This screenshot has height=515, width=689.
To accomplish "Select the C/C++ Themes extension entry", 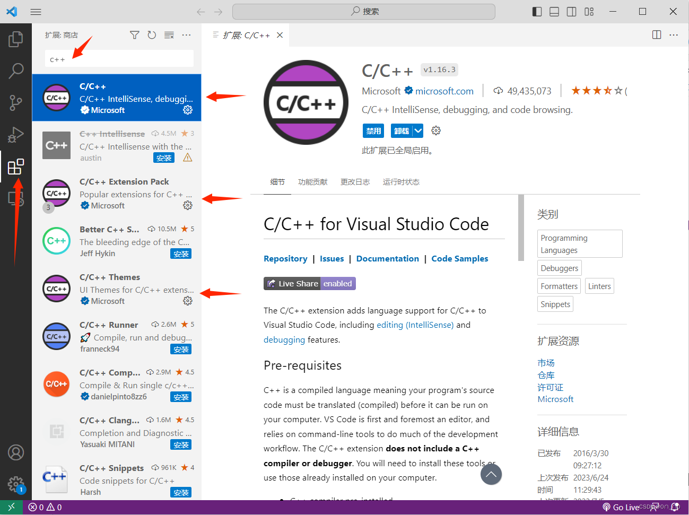I will point(117,289).
